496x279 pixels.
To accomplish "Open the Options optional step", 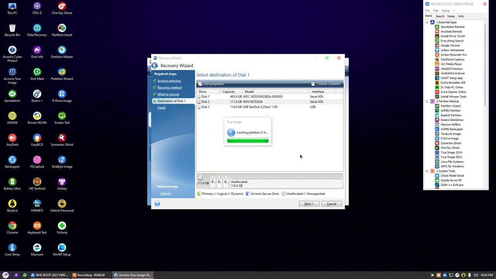I will point(165,194).
